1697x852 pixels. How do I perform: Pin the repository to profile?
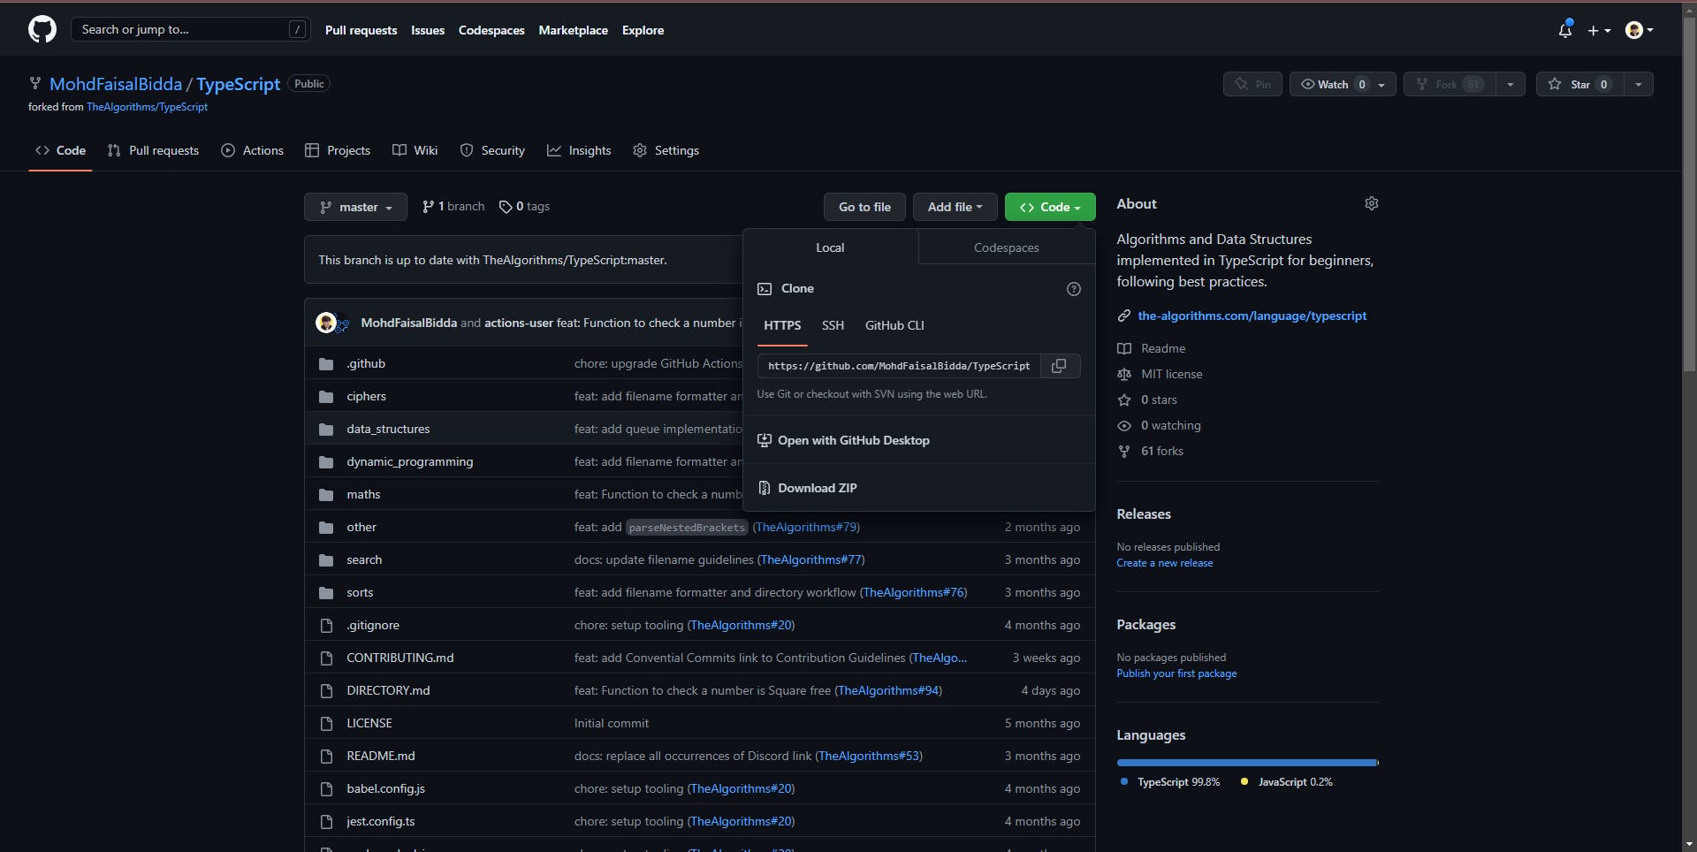[x=1252, y=84]
